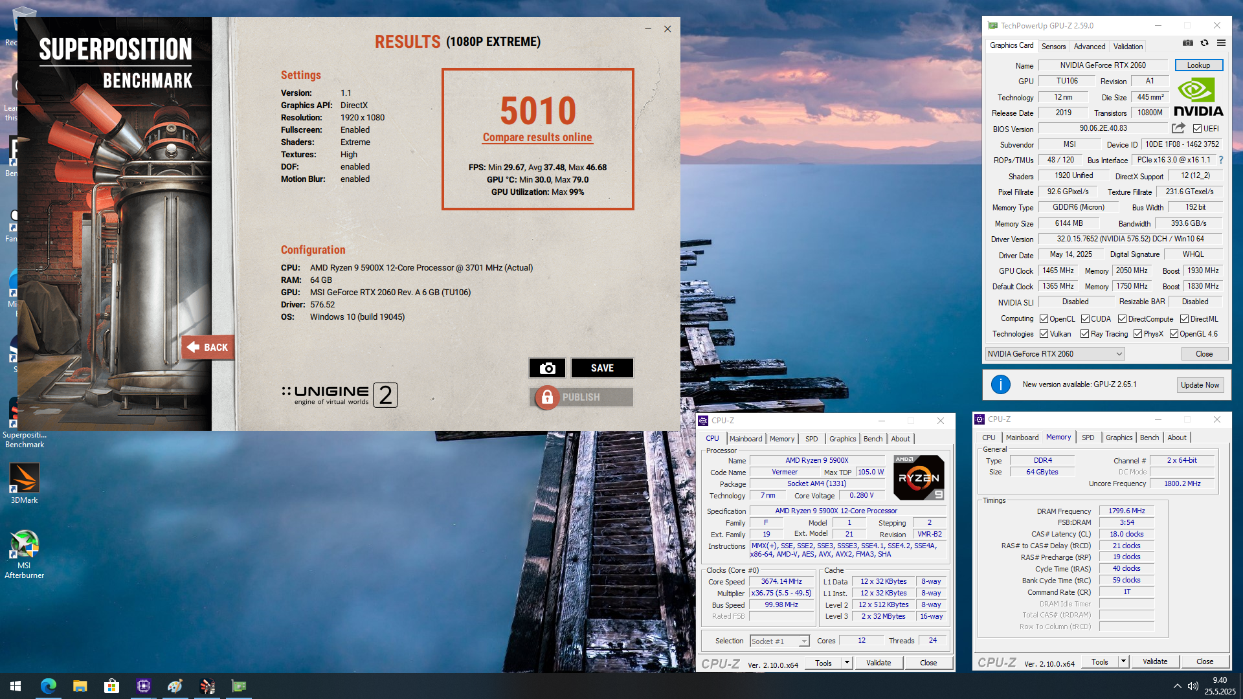Click the CPU-Z taskbar icon
The height and width of the screenshot is (699, 1243).
(x=143, y=686)
